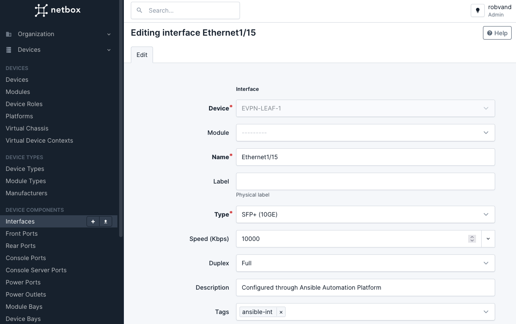The width and height of the screenshot is (516, 324).
Task: Open the Device Types link
Action: point(25,169)
